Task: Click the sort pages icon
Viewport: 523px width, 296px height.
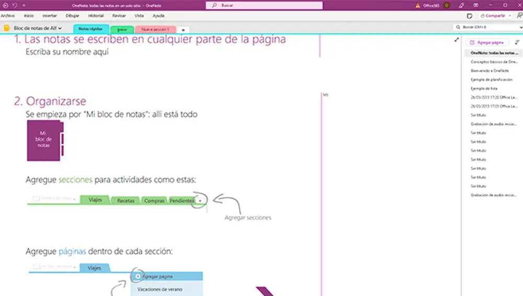Action: pos(517,42)
